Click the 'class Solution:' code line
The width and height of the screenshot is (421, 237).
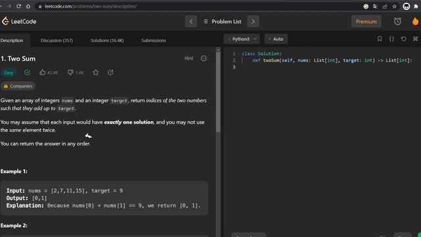262,54
